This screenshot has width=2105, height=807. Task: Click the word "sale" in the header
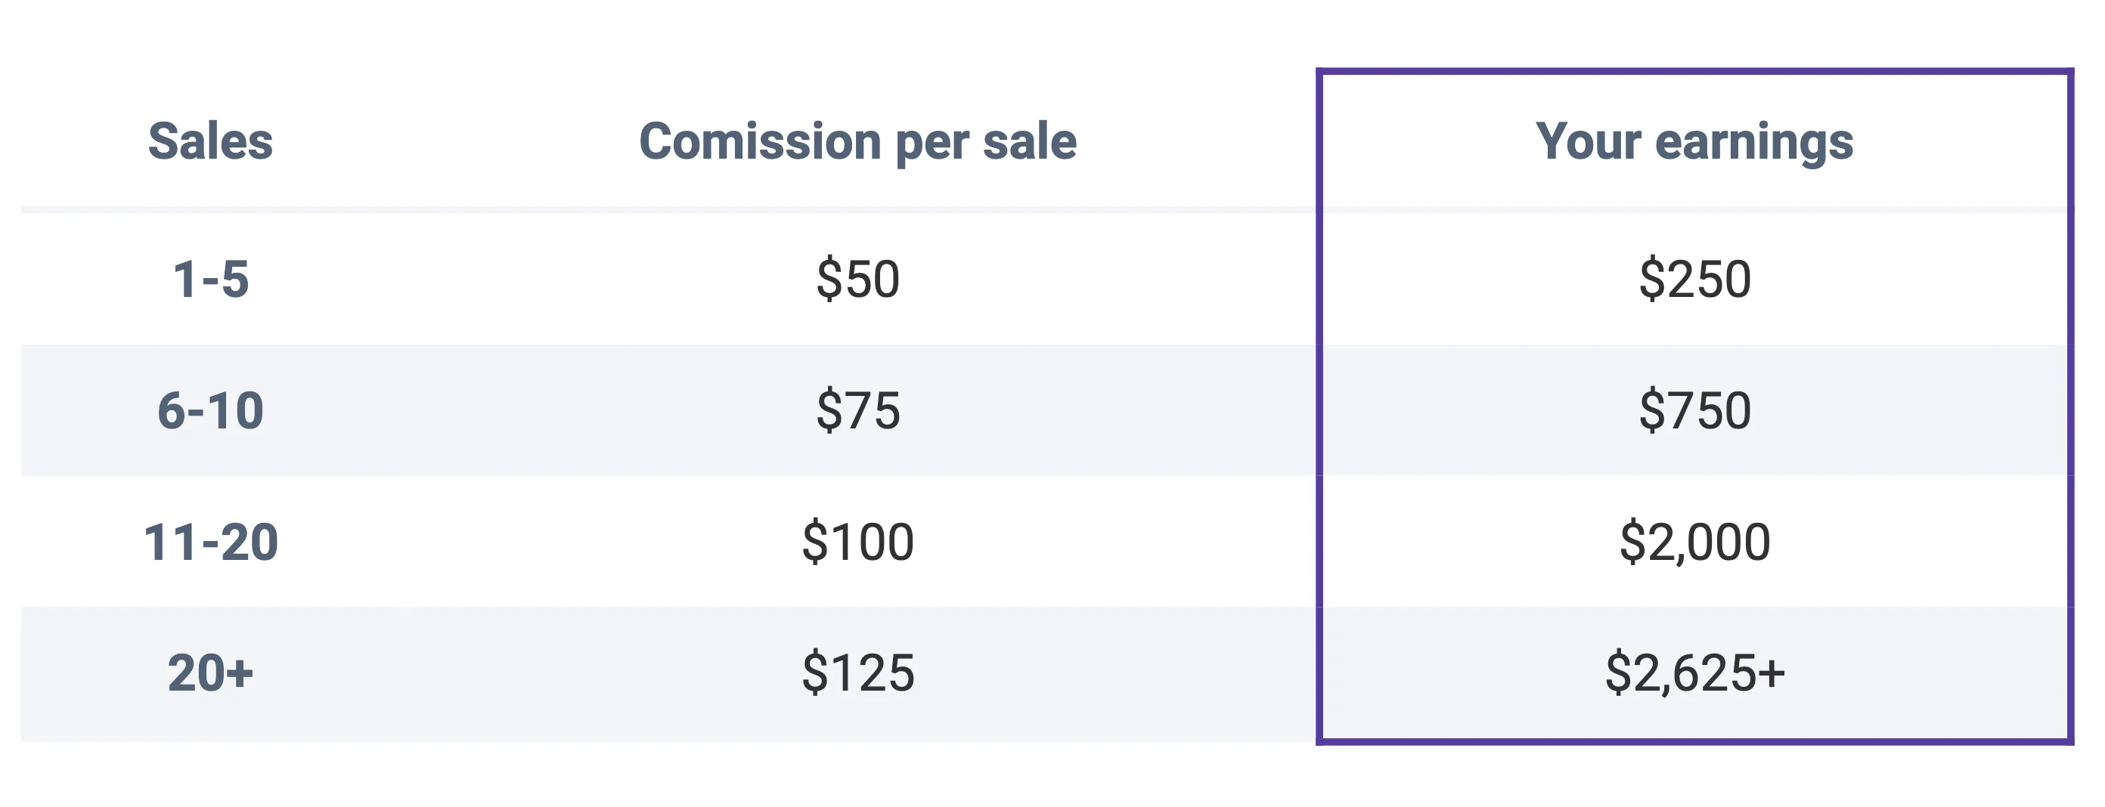(x=1030, y=141)
